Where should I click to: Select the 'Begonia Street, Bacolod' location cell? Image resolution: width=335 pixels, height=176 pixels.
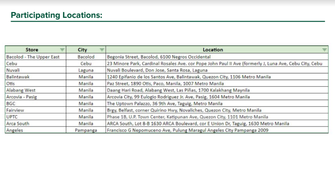point(217,57)
